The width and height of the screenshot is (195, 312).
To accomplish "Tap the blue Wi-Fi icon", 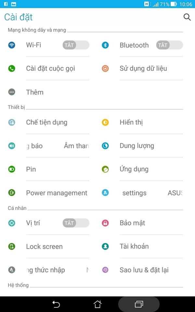I will click(12, 45).
